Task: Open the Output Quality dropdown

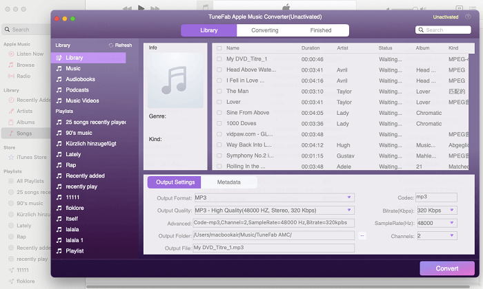Action: pos(274,211)
